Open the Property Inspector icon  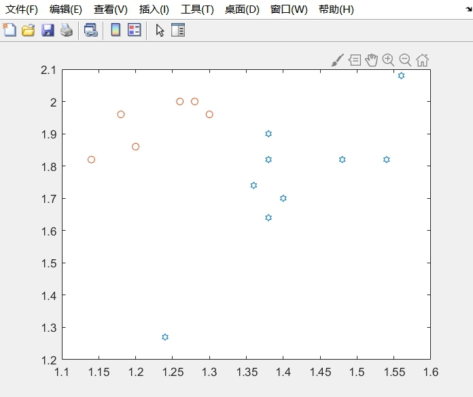point(178,30)
